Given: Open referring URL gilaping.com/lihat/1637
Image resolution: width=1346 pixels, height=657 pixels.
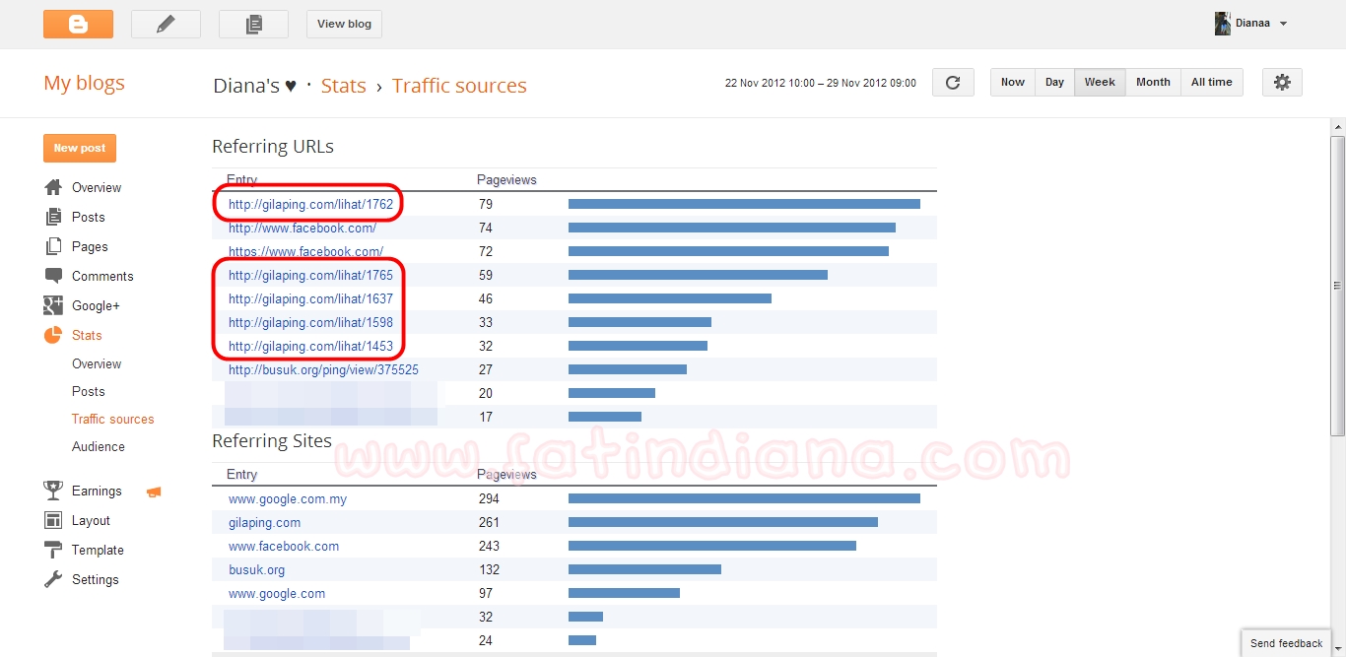Looking at the screenshot, I should pos(310,298).
